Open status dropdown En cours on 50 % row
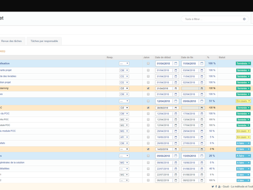Image resolution: width=253 pixels, height=190 pixels. 244,131
